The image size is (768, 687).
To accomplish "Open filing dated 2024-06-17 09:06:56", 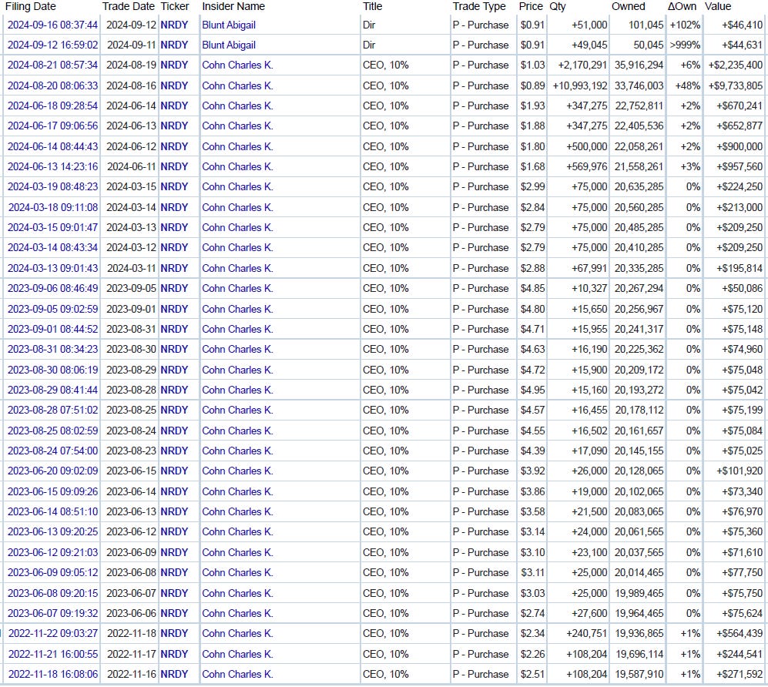I will (52, 126).
